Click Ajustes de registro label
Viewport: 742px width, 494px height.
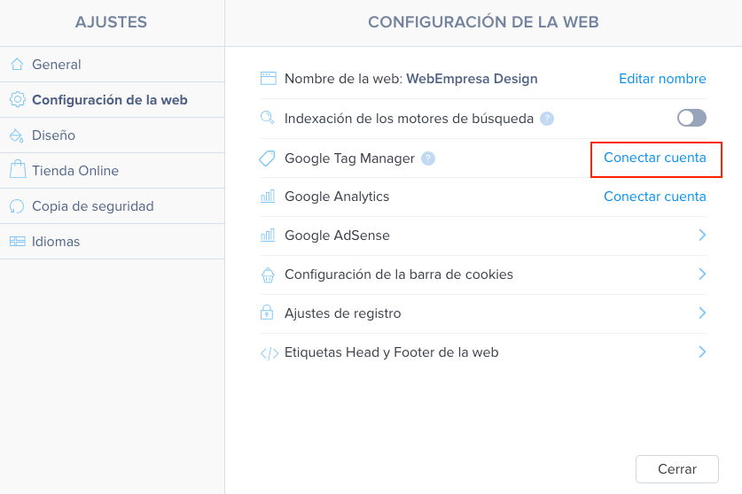pos(342,313)
